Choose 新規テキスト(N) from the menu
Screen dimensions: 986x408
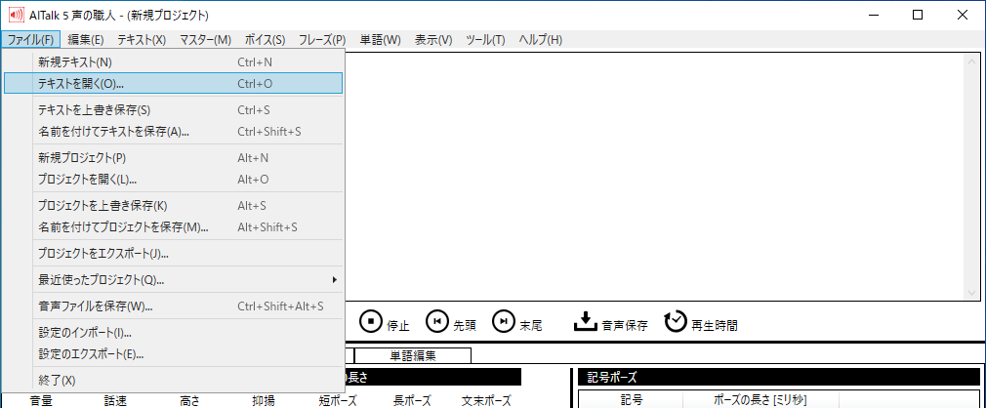tap(173, 62)
